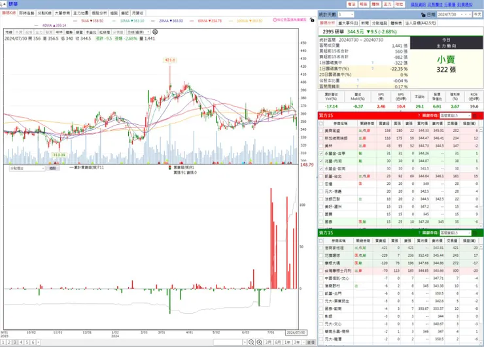Viewport: 484px width, 347px height.
Task: Toggle 均線 indicator in chart toolbar
Action: tap(9, 32)
